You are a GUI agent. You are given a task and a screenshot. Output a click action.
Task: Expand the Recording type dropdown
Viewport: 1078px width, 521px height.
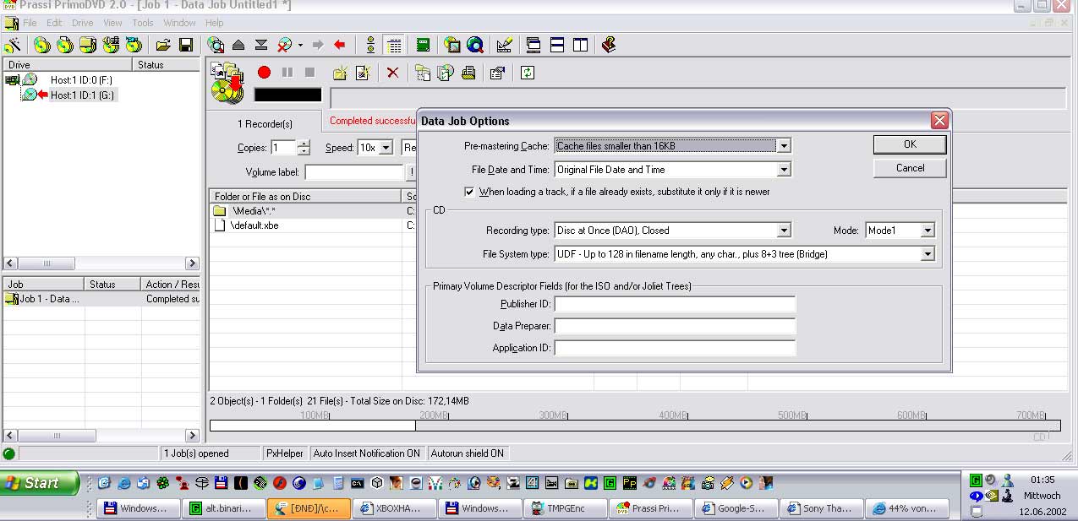(784, 231)
